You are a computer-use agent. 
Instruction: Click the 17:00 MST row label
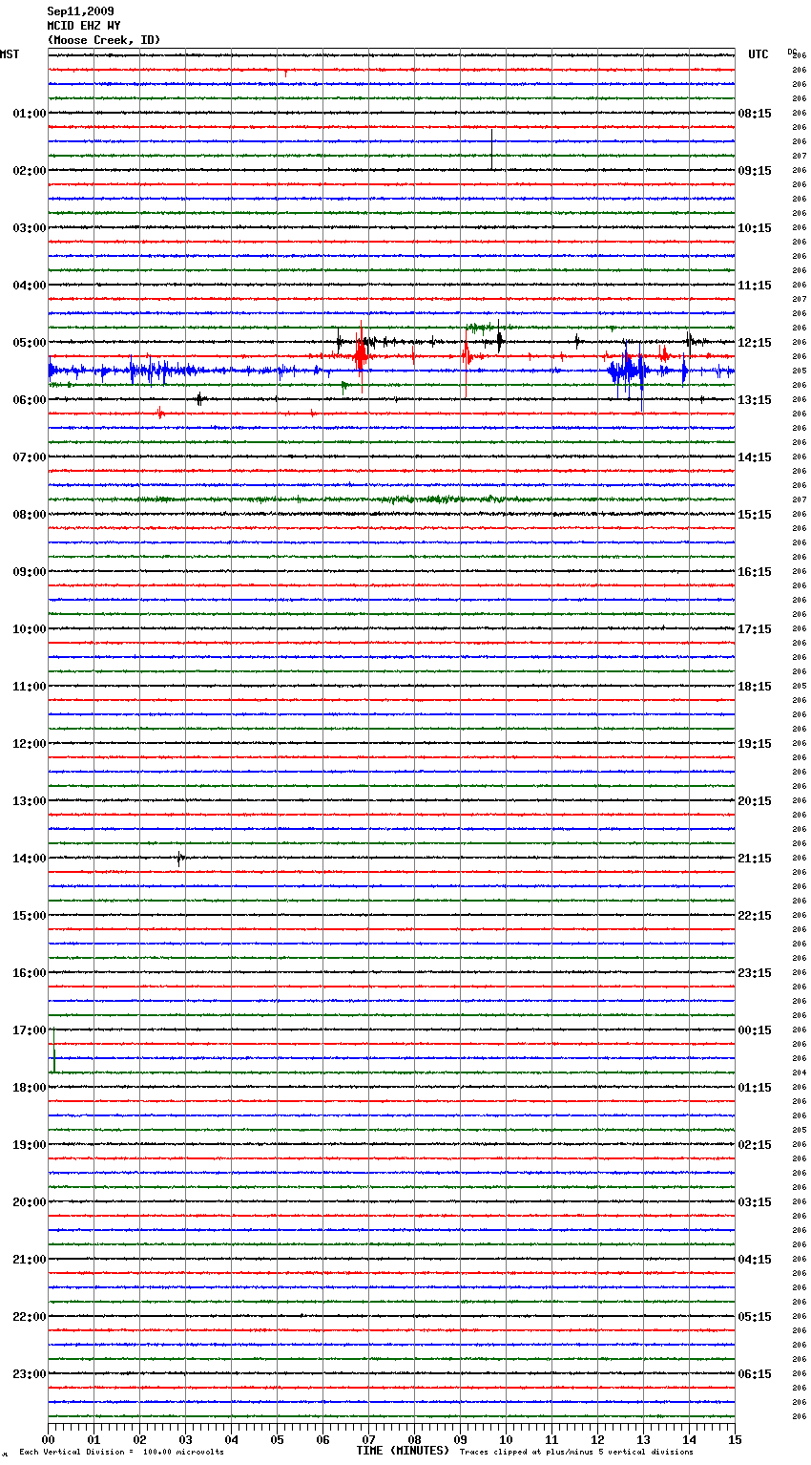[x=30, y=1030]
